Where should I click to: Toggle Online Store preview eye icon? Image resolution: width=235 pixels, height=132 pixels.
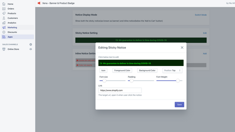pos(31,49)
